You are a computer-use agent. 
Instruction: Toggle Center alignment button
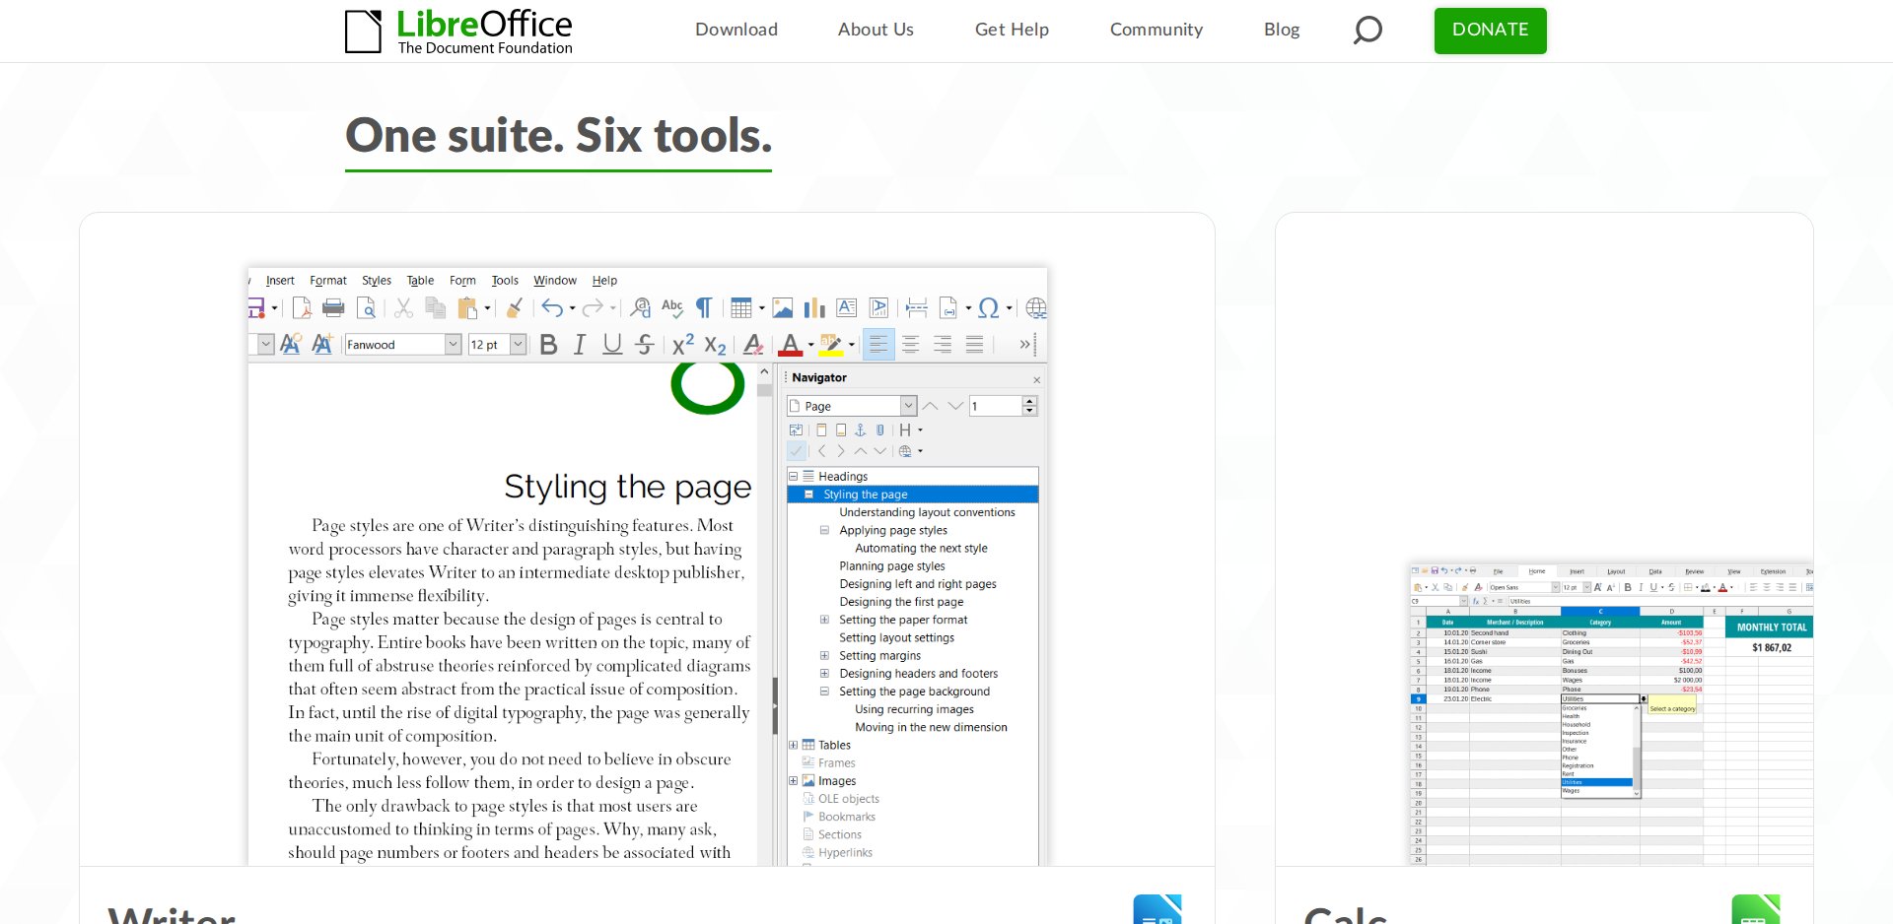pyautogui.click(x=911, y=344)
